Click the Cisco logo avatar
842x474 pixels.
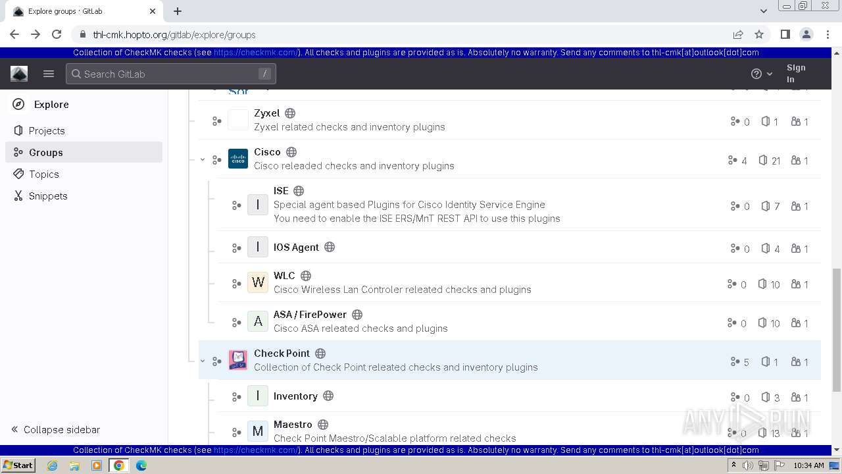click(x=238, y=159)
